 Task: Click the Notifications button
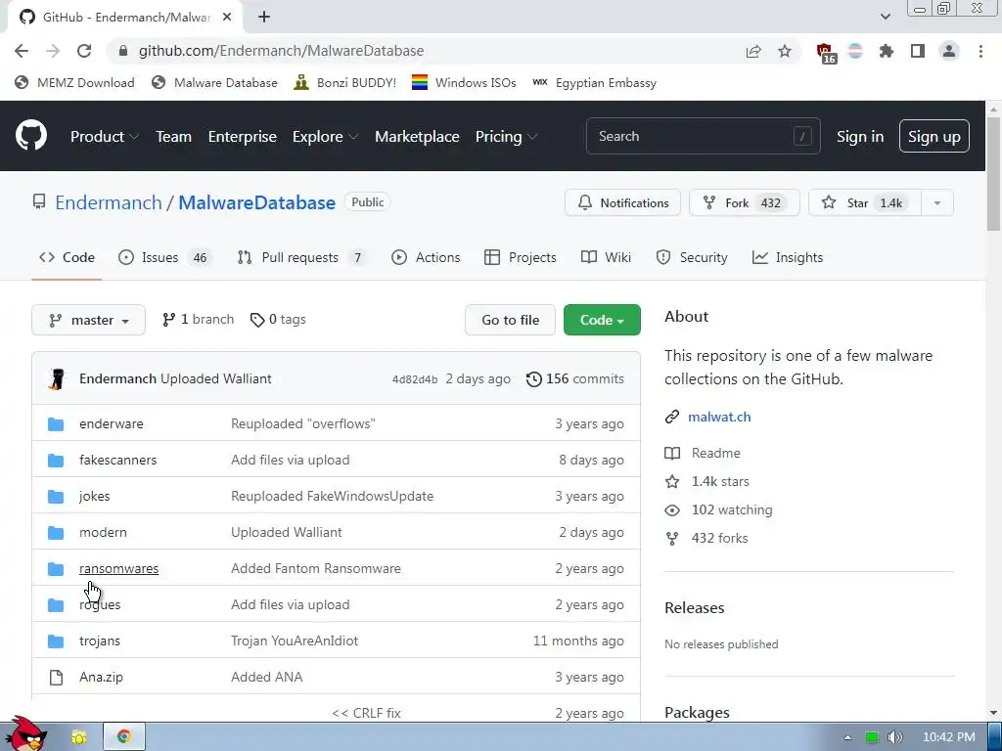(x=622, y=203)
